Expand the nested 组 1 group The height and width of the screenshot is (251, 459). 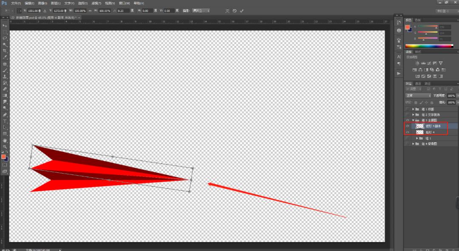417,138
